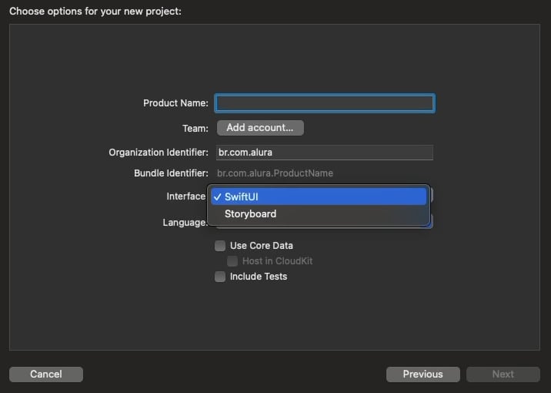Click the Product Name input field
The width and height of the screenshot is (551, 393).
tap(325, 103)
